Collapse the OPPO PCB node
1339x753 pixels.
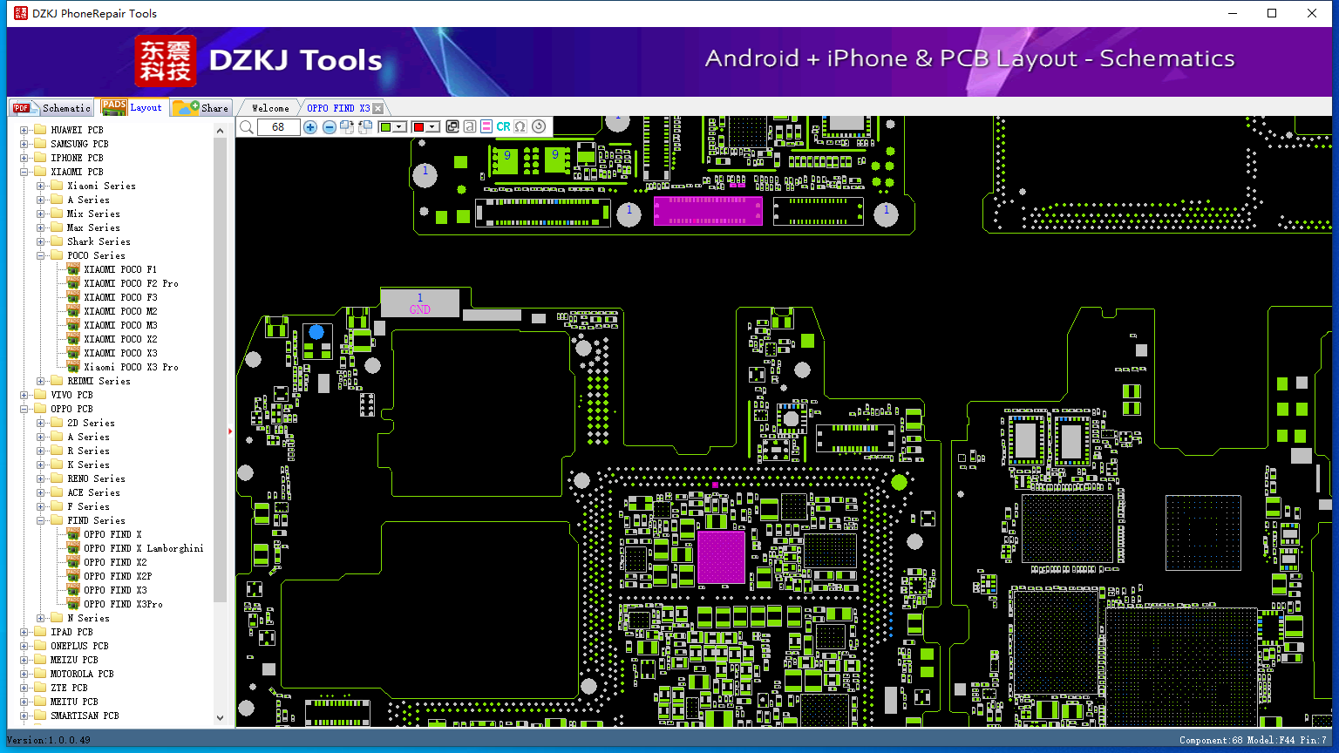click(24, 409)
